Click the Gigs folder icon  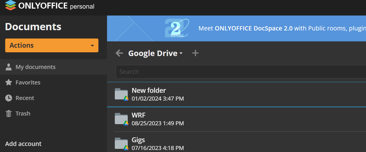[x=121, y=143]
